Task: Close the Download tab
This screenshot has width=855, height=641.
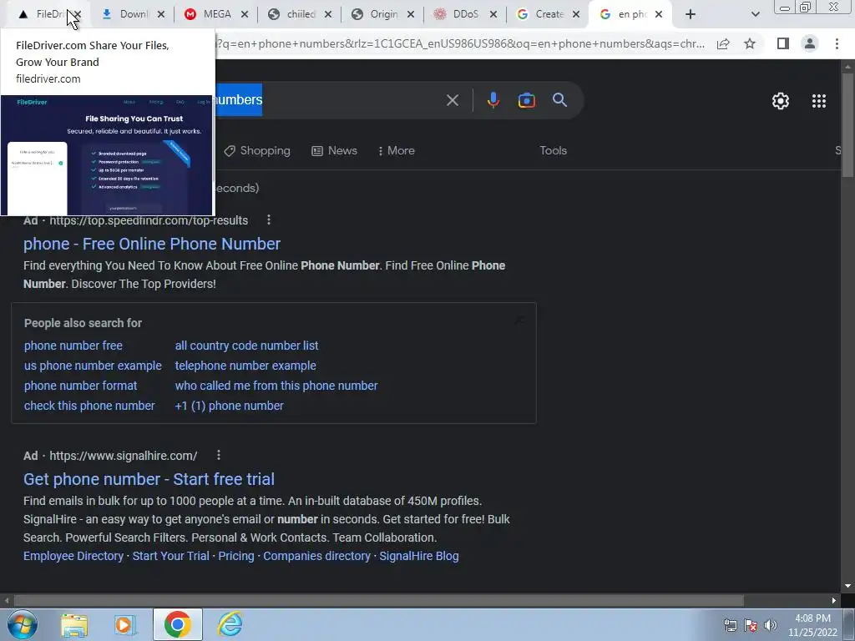Action: click(x=161, y=15)
